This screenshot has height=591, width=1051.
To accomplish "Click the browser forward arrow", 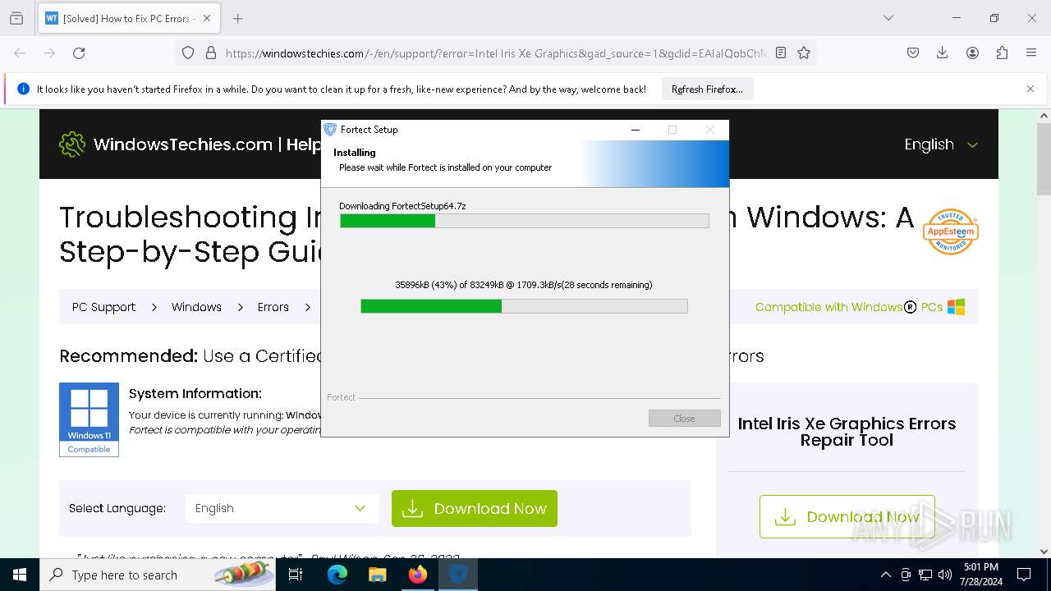I will click(x=49, y=53).
